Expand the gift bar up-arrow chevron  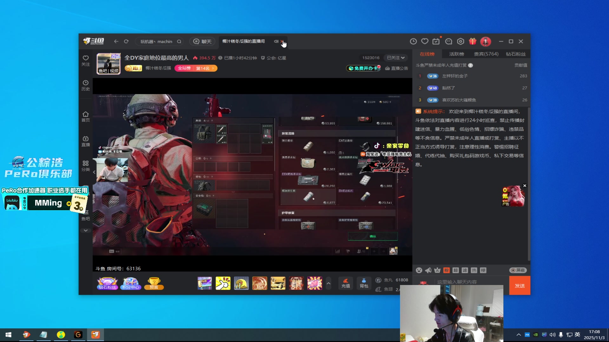coord(329,283)
